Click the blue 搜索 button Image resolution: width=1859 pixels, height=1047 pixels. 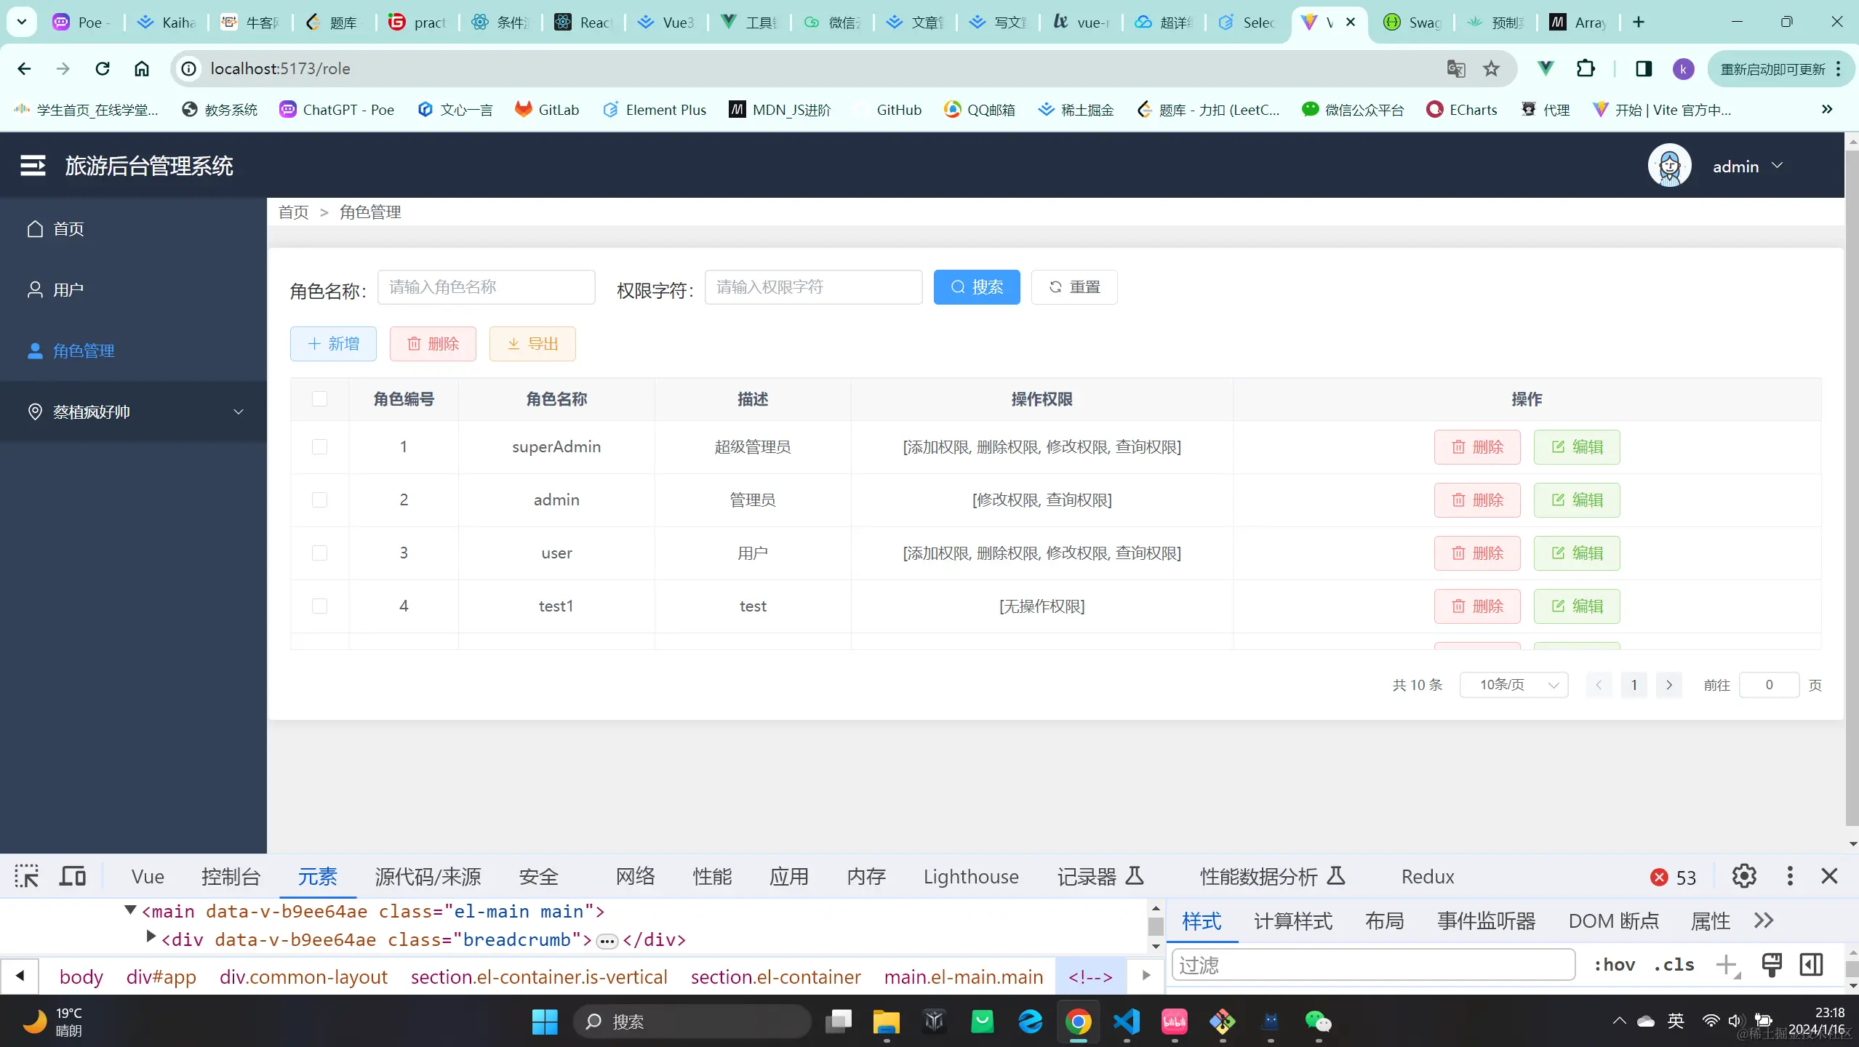click(976, 287)
